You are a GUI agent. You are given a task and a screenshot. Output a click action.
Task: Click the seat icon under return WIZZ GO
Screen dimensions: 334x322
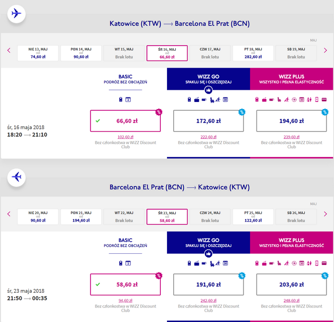(212, 264)
